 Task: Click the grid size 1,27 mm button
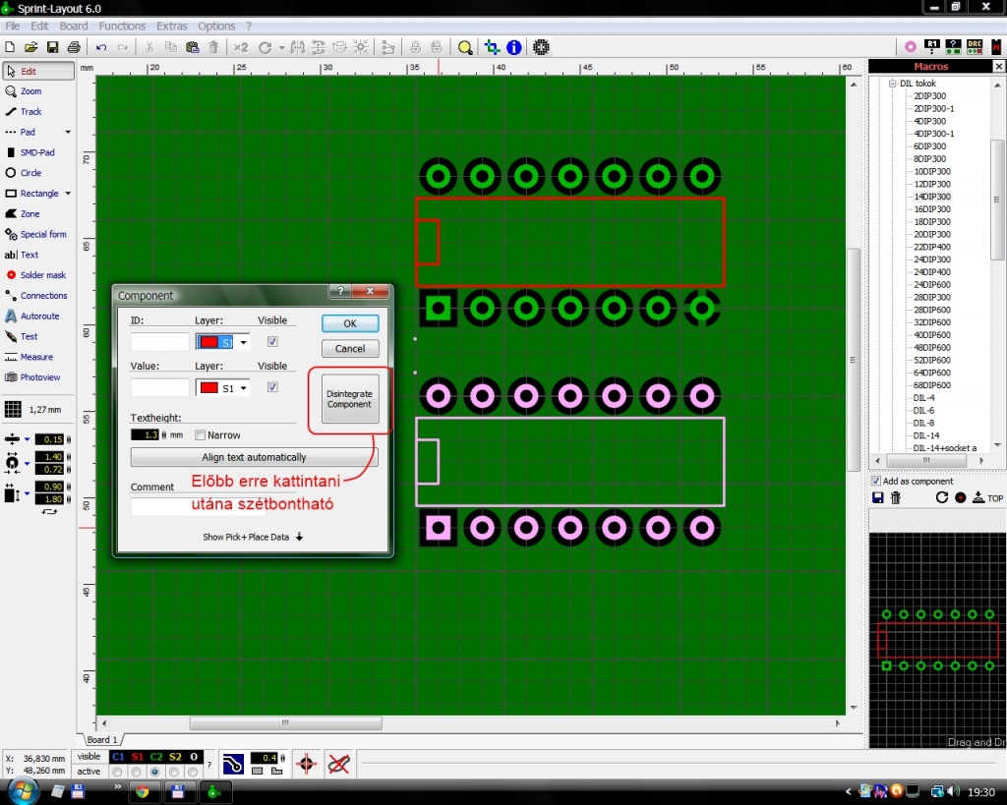coord(33,410)
